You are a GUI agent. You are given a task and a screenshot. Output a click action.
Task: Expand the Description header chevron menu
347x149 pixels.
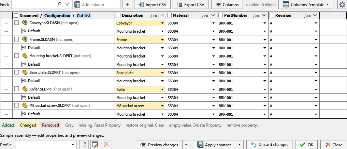click(161, 15)
